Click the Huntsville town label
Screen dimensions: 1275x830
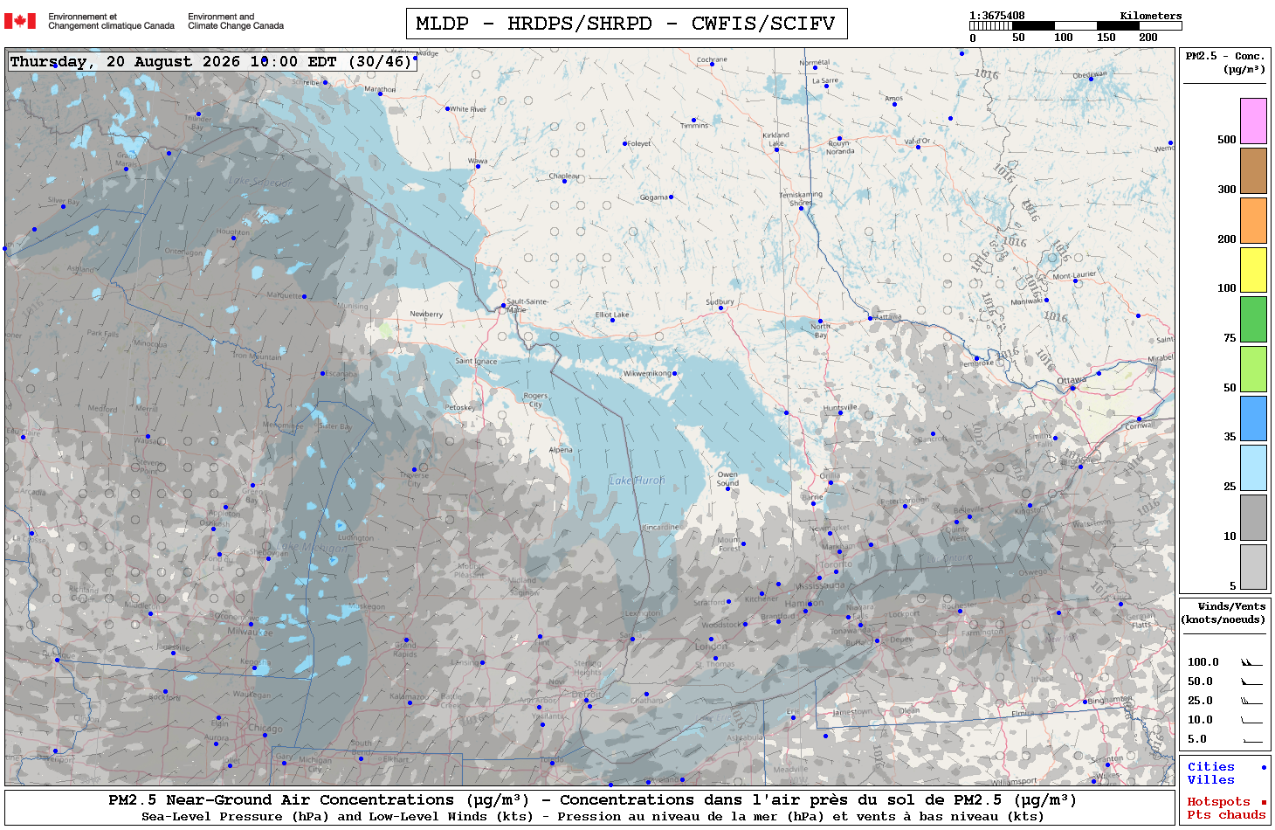pos(840,407)
